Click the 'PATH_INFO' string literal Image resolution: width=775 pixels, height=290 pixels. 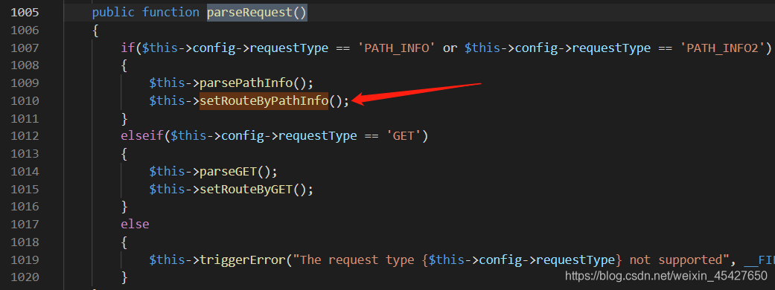397,48
